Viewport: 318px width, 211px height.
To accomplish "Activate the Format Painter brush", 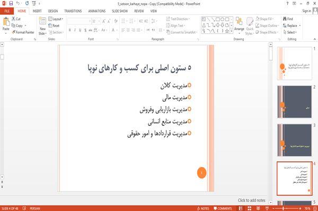I will coord(23,32).
